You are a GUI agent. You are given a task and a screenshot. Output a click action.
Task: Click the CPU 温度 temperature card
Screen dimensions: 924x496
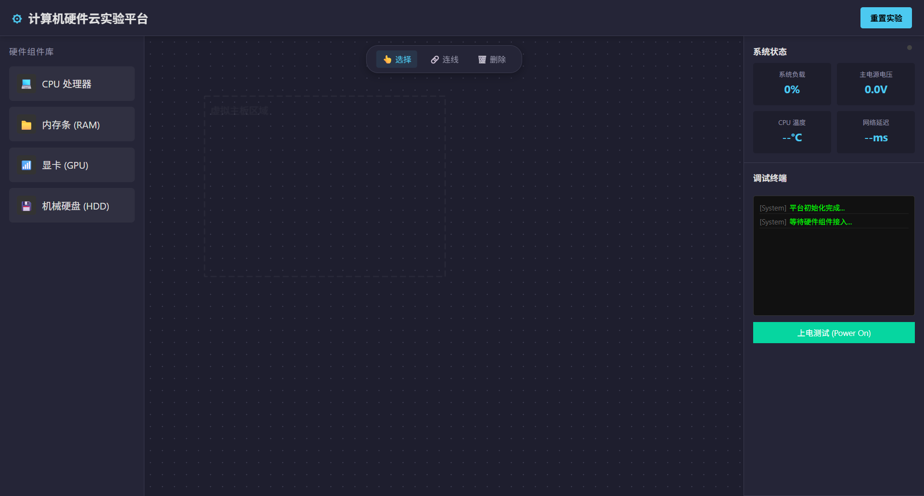pos(792,132)
